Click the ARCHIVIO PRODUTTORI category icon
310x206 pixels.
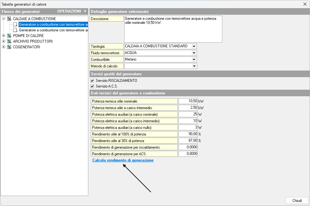9,41
